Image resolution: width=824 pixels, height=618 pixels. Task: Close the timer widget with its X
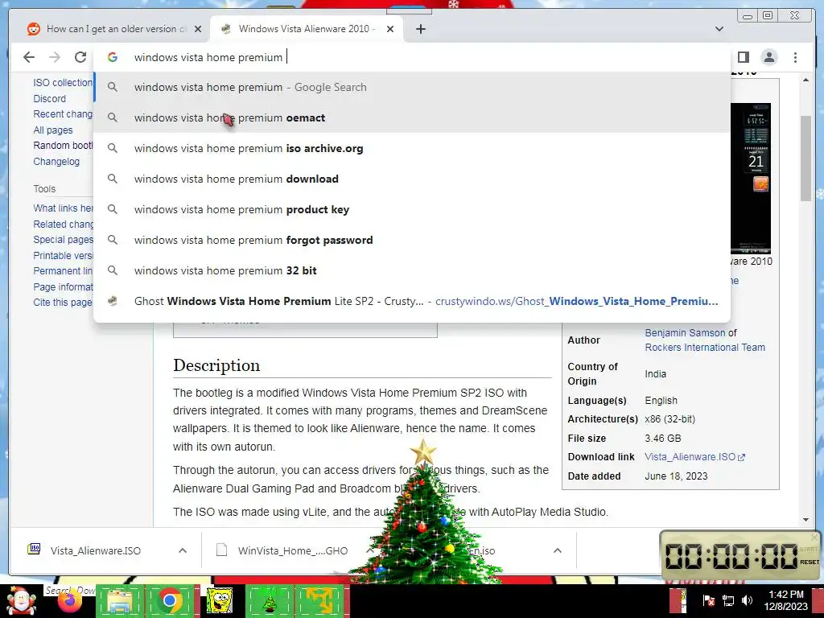tap(814, 537)
